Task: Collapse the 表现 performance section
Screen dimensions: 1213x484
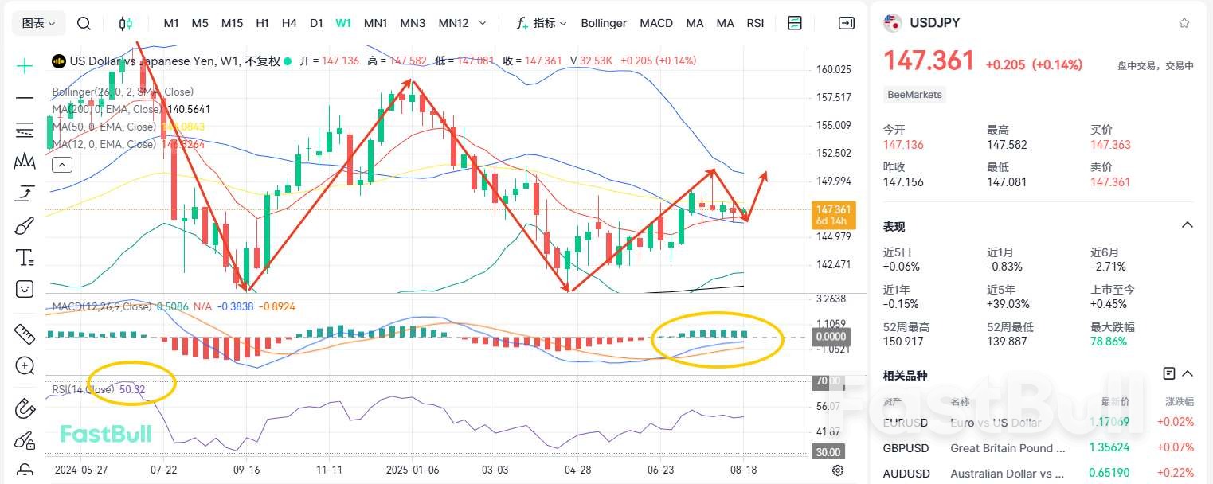Action: [x=1186, y=226]
